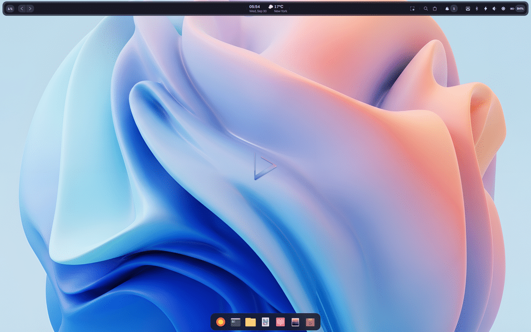
Task: Open notifications via the bell icon
Action: tap(447, 8)
